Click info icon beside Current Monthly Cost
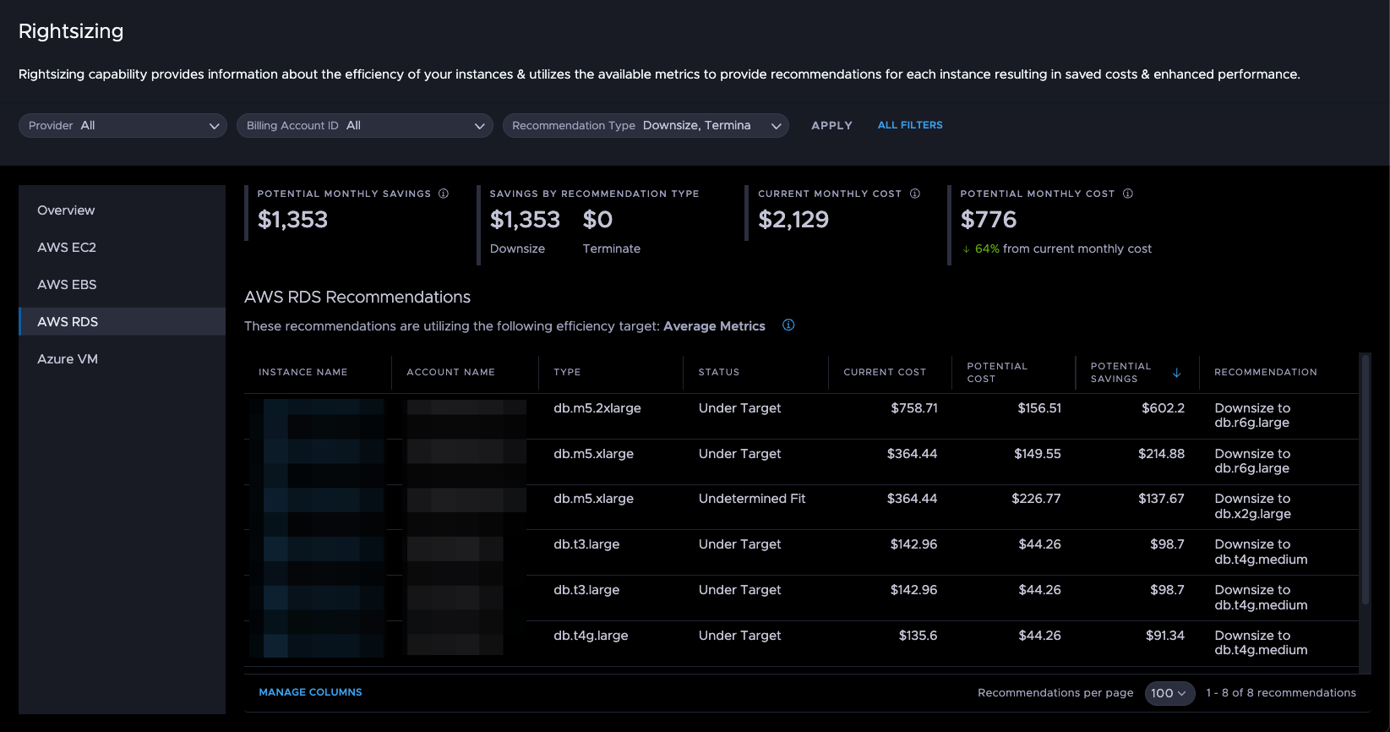The image size is (1390, 732). coord(915,194)
